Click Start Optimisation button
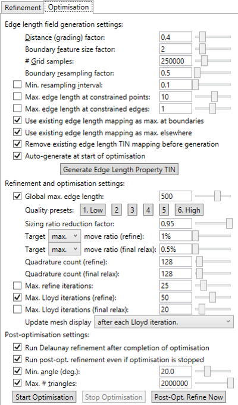 click(x=44, y=397)
